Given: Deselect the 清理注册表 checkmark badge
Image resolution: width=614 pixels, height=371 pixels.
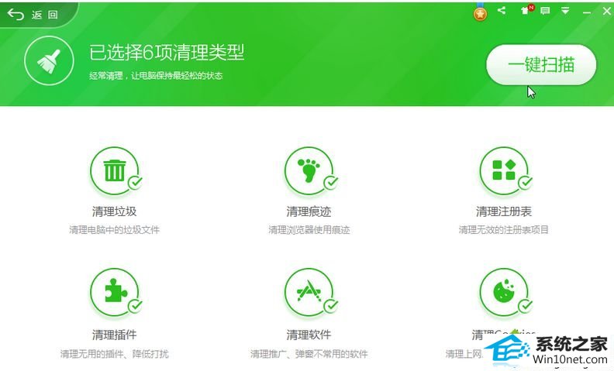Looking at the screenshot, I should click(x=525, y=183).
